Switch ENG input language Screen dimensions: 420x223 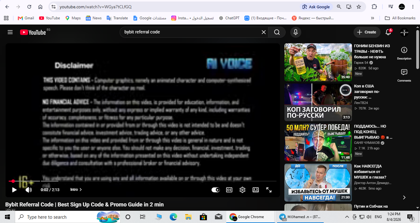(x=378, y=217)
